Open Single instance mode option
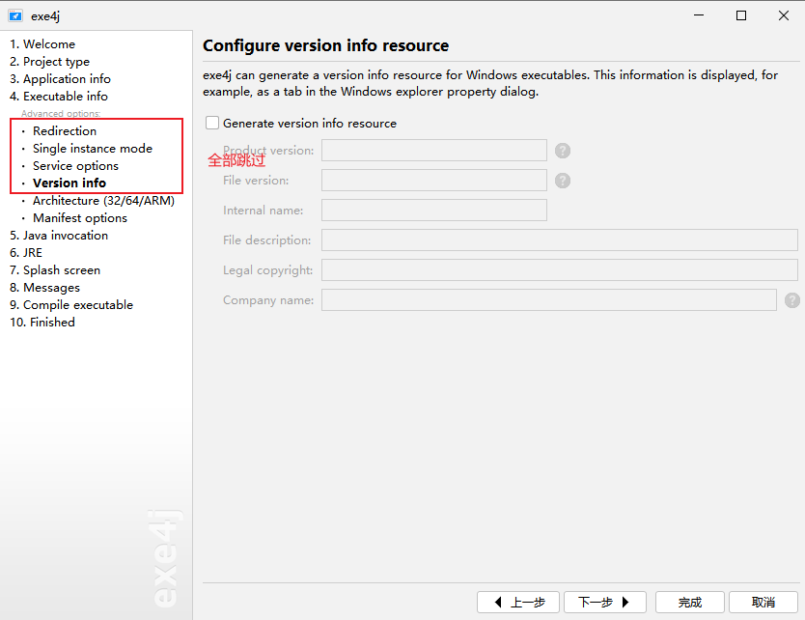The width and height of the screenshot is (805, 620). coord(93,149)
